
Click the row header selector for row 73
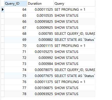[x=3, y=64]
